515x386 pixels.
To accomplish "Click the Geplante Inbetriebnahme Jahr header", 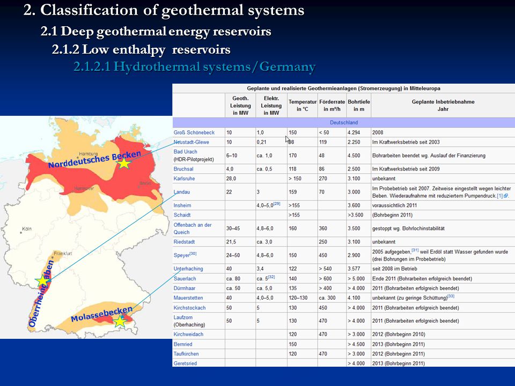I will click(443, 106).
